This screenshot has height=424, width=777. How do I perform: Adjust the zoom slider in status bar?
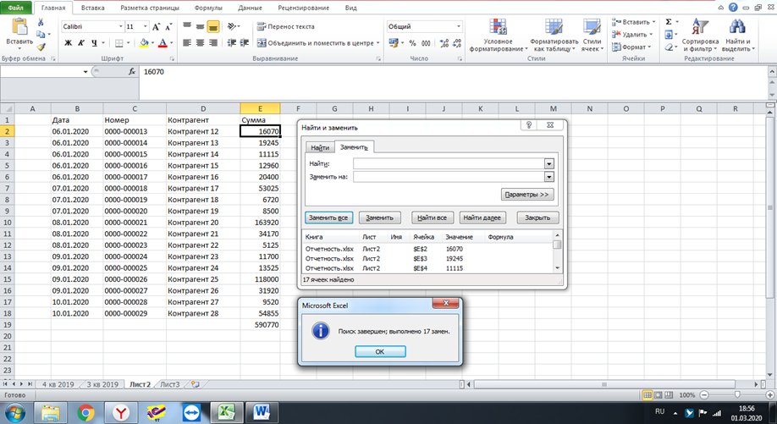(x=737, y=394)
